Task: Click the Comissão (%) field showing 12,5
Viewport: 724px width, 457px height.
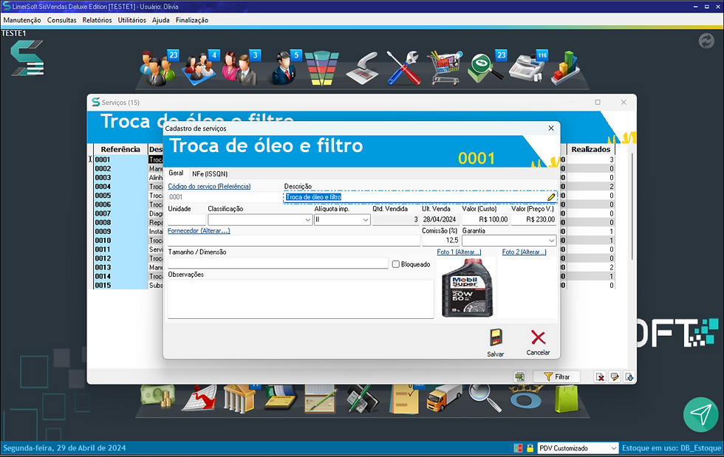Action: (441, 241)
